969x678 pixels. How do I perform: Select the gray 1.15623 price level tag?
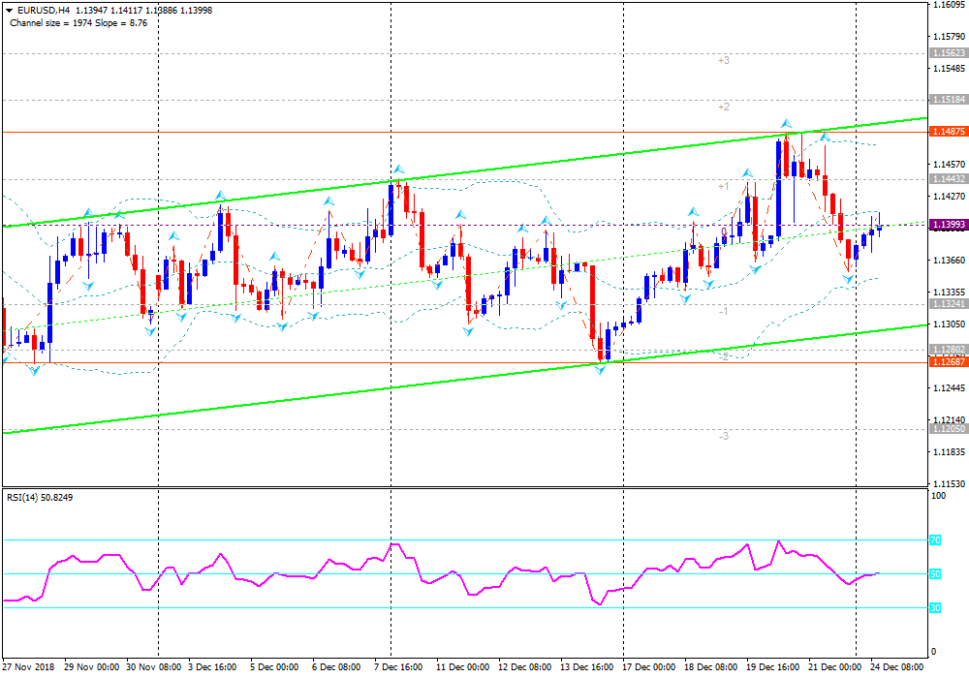(x=948, y=53)
